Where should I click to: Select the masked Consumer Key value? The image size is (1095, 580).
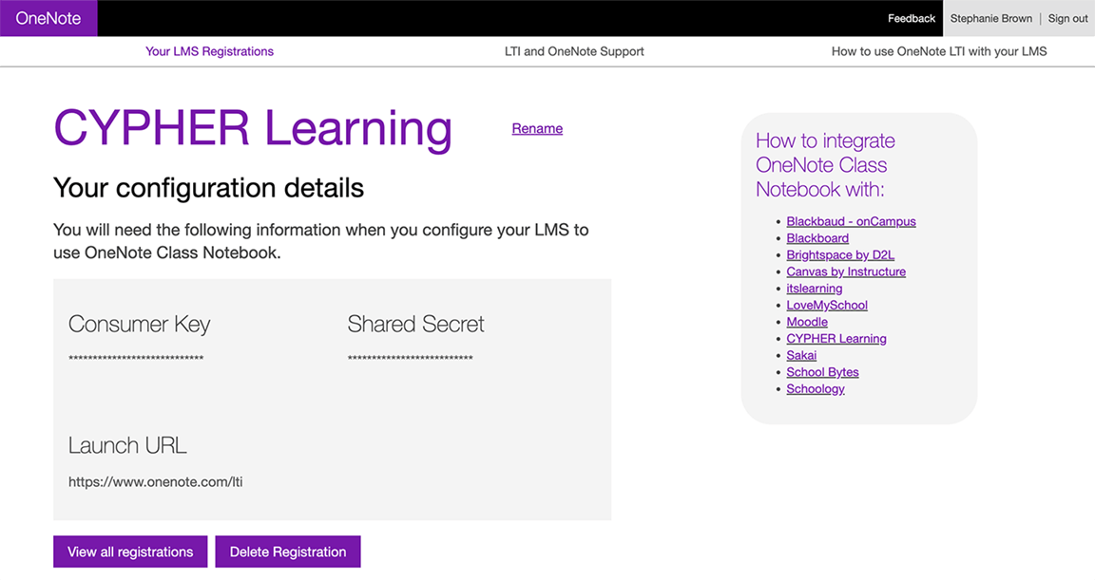(x=136, y=358)
